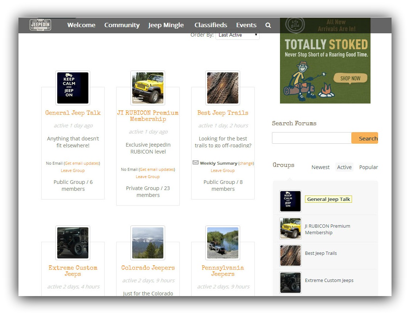
Task: Click the black truck thumbnail in the sidebar Groups list
Action: click(x=290, y=283)
